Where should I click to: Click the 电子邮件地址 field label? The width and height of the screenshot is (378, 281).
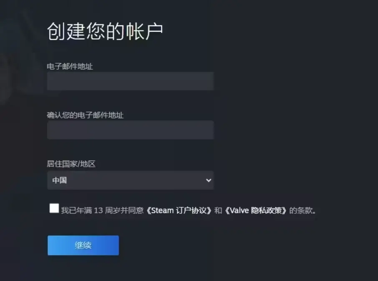click(70, 67)
